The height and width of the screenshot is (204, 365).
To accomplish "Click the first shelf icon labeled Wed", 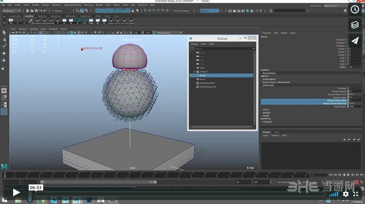I will click(11, 21).
